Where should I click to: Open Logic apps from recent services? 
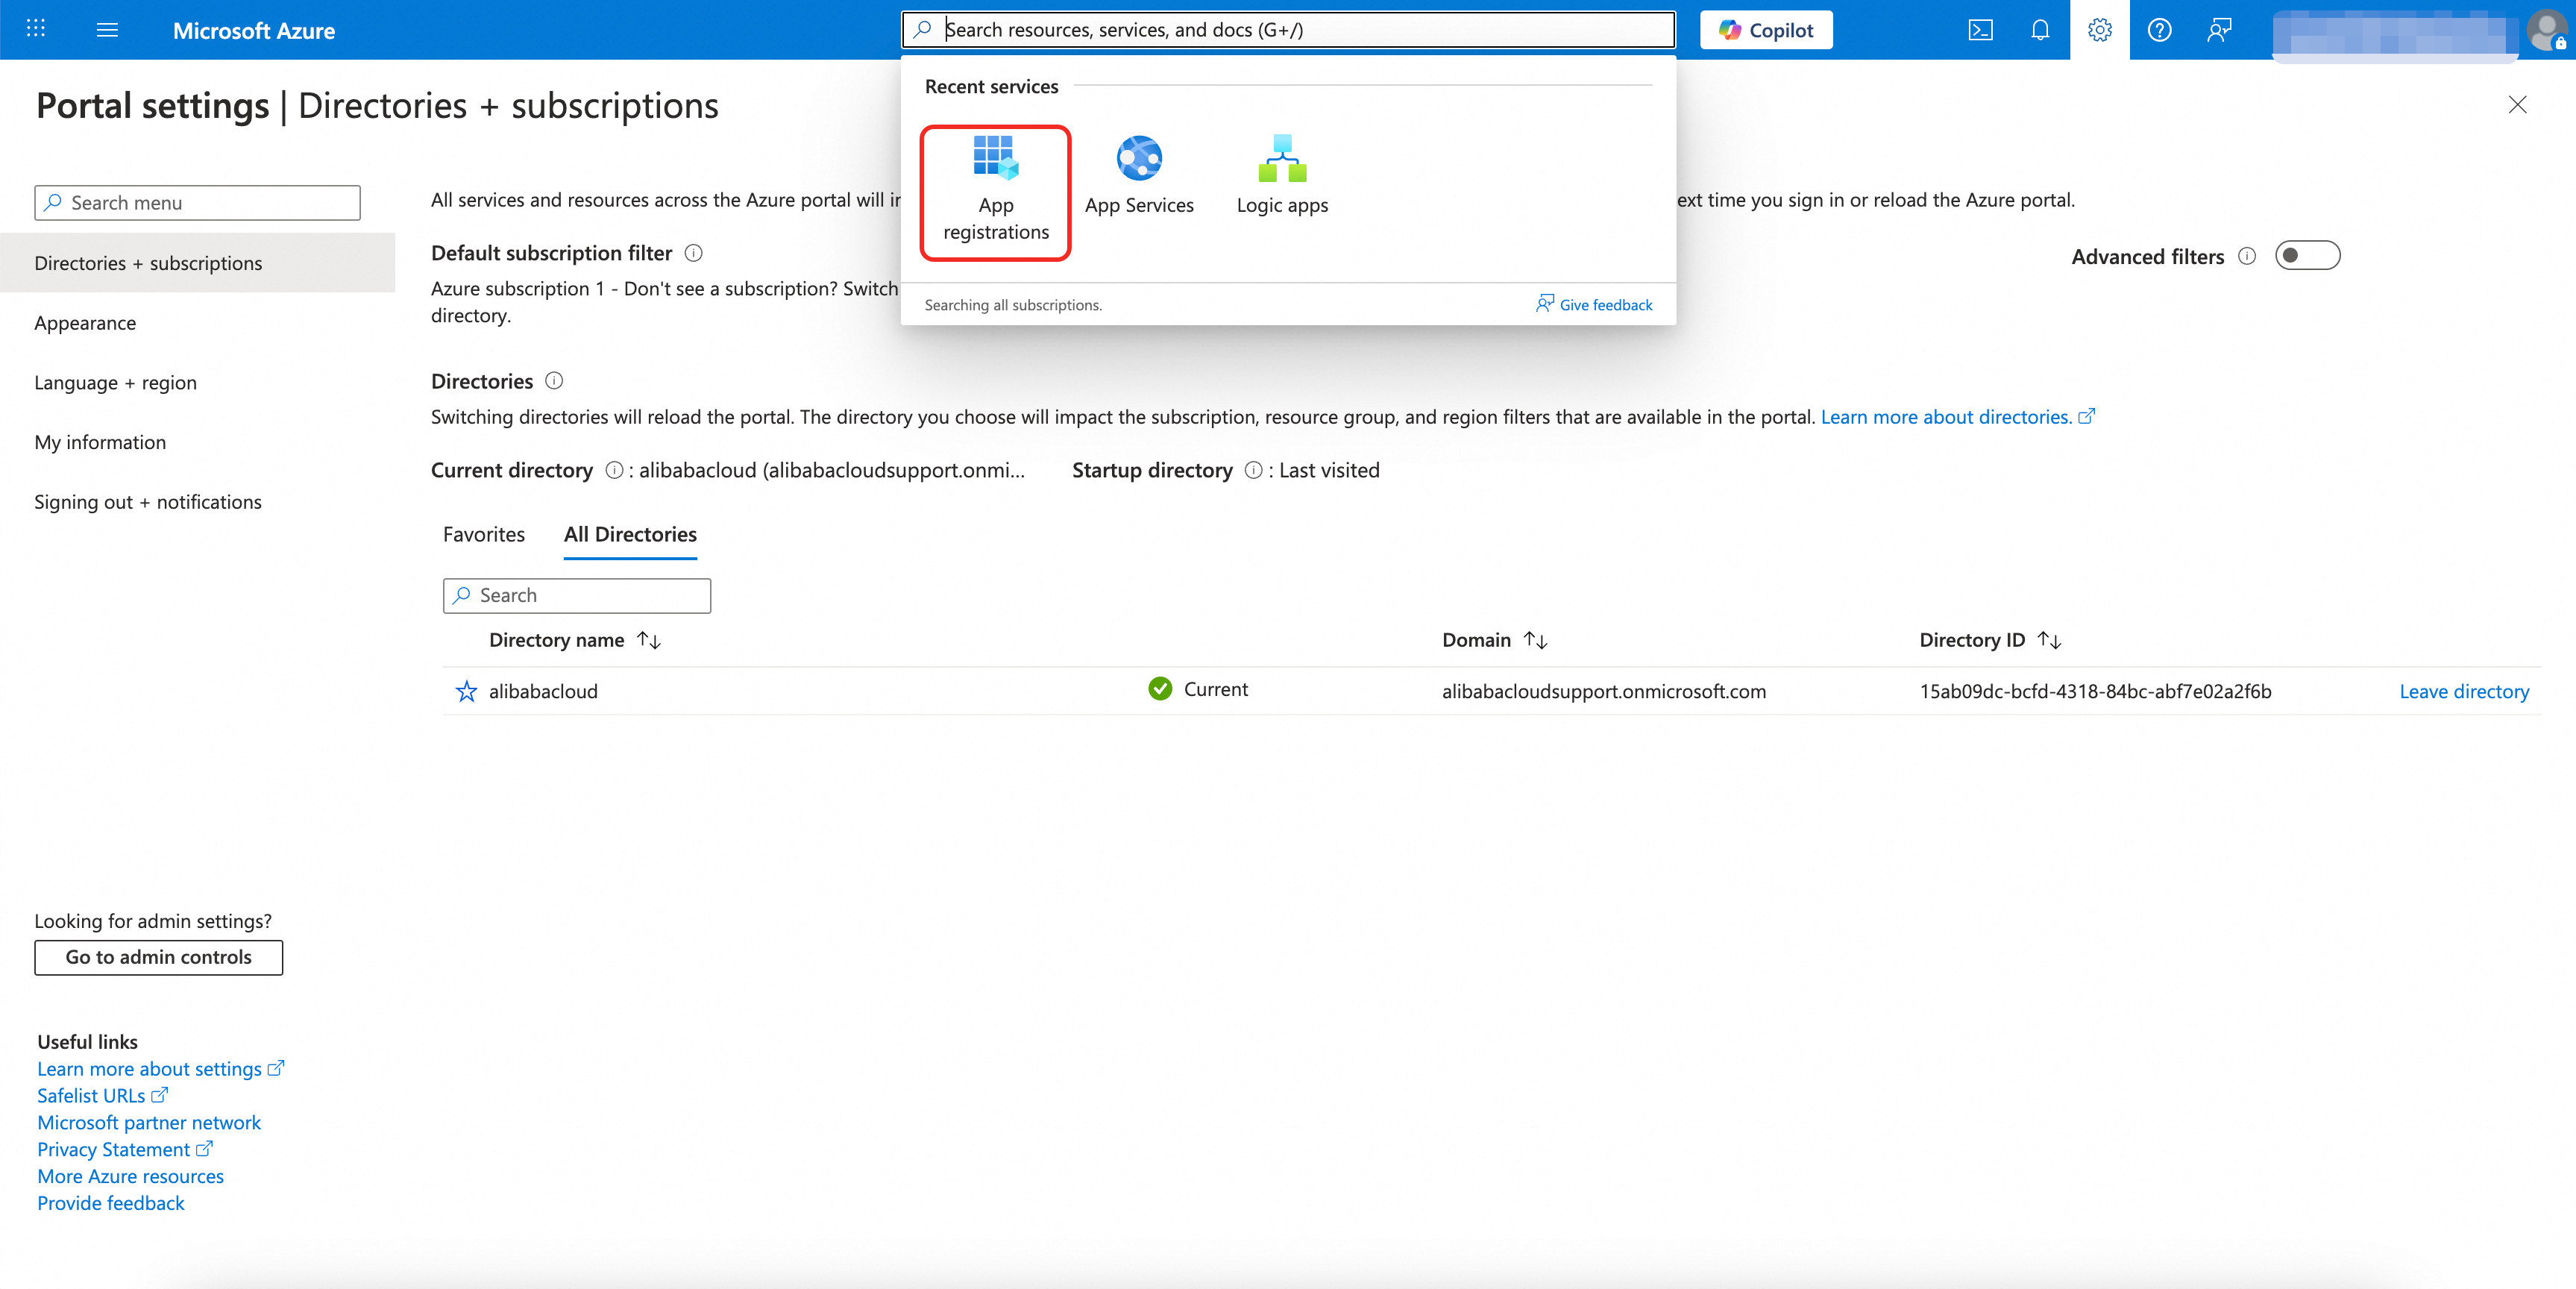[1282, 177]
